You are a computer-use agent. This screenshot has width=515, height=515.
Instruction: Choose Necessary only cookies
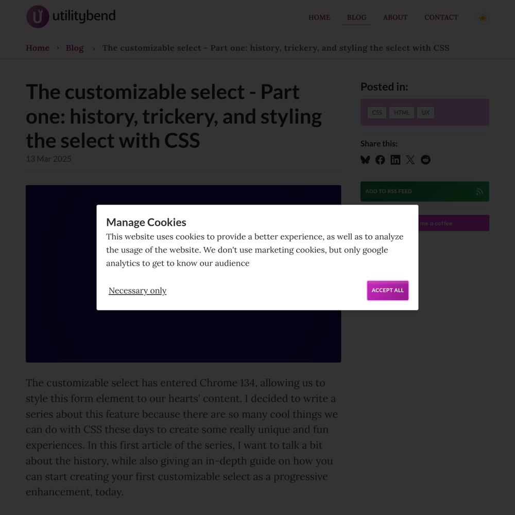pyautogui.click(x=138, y=290)
